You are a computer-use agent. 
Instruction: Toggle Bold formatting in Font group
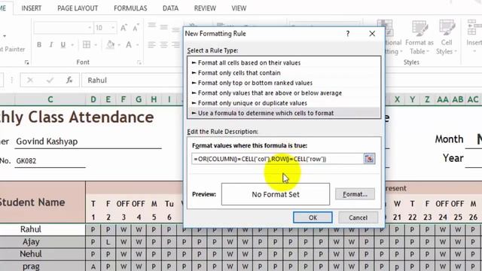[39, 45]
